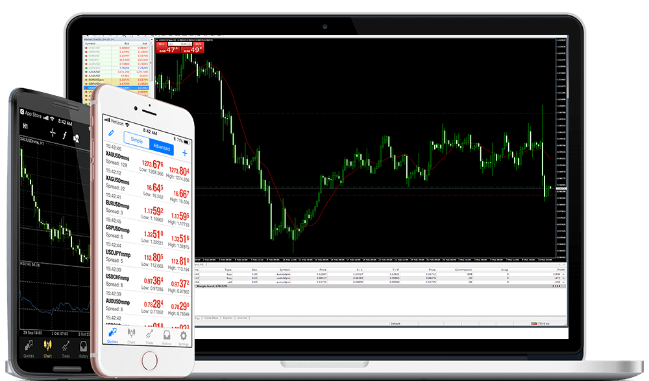The height and width of the screenshot is (381, 649).
Task: Open the Experts tab in terminal
Action: [x=228, y=317]
